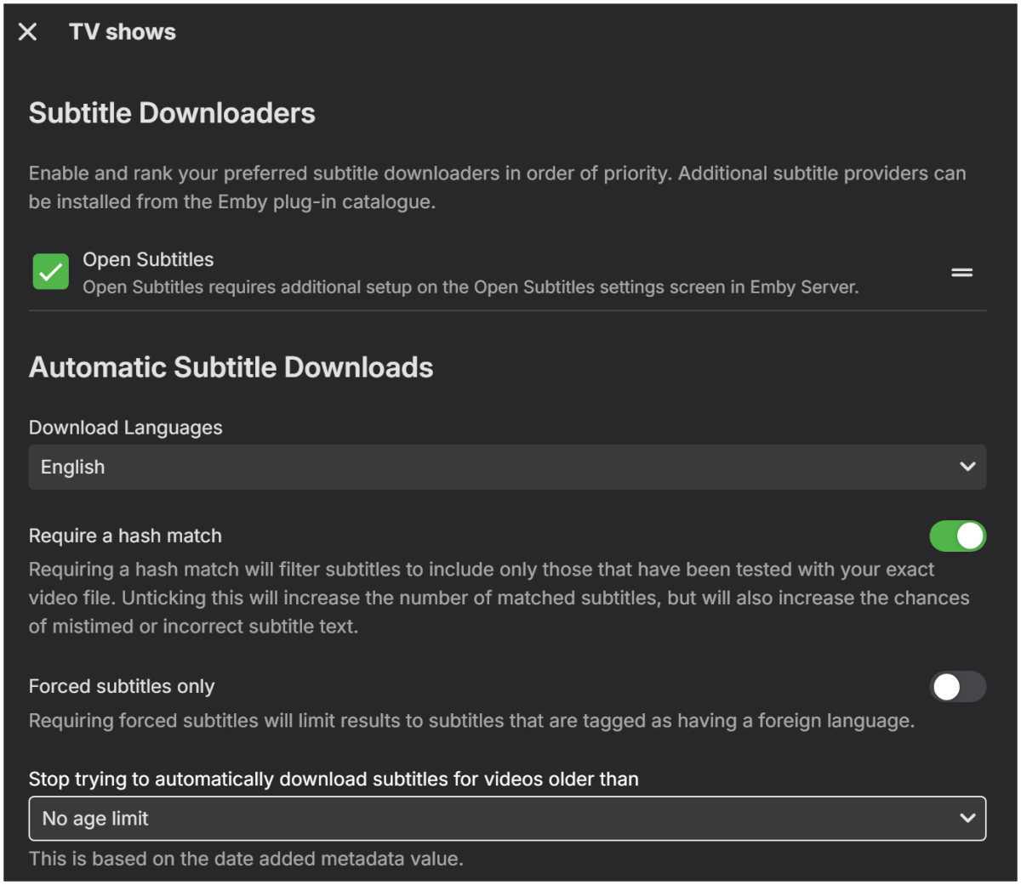This screenshot has height=885, width=1021.
Task: Click the Open Subtitles additional setup description
Action: tap(471, 287)
